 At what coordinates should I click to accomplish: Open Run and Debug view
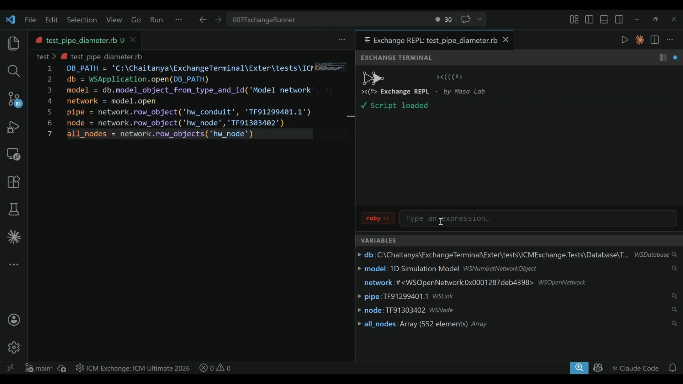coord(14,127)
